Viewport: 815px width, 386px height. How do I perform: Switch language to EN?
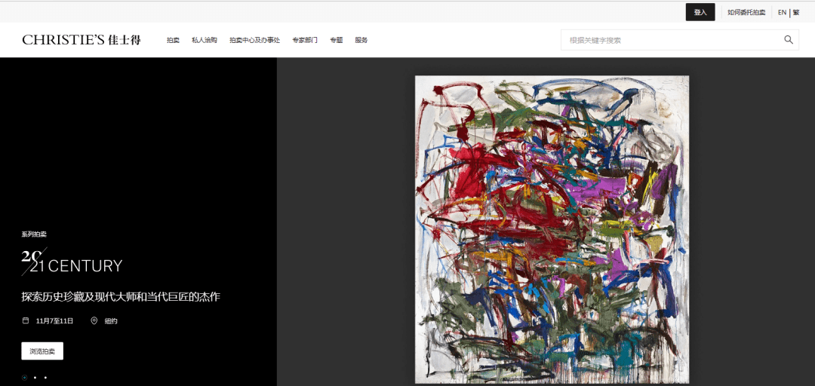click(x=782, y=13)
